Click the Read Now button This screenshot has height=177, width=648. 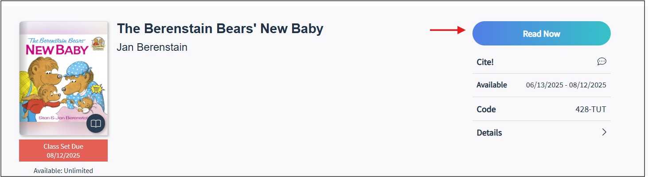click(x=541, y=34)
